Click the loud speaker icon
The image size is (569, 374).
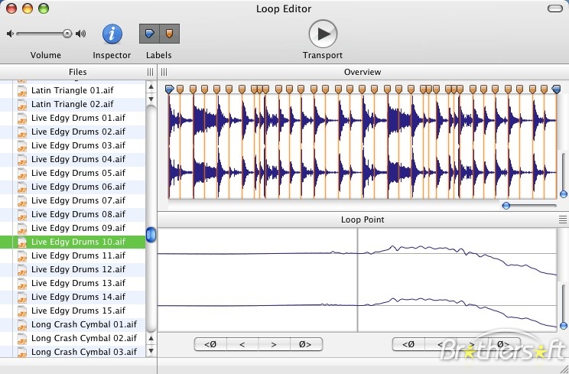81,34
